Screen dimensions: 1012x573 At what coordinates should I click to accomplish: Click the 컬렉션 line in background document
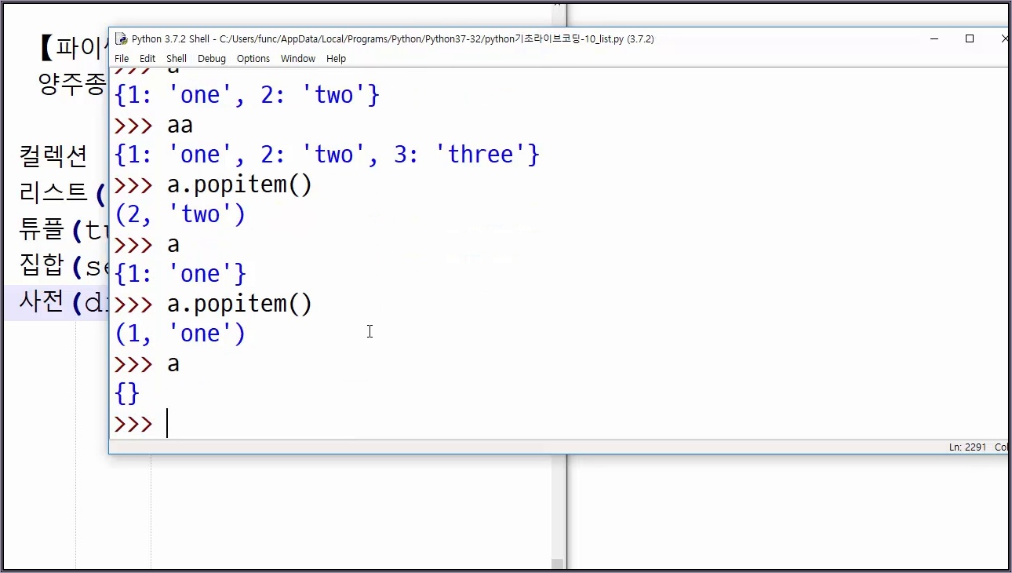click(x=53, y=156)
